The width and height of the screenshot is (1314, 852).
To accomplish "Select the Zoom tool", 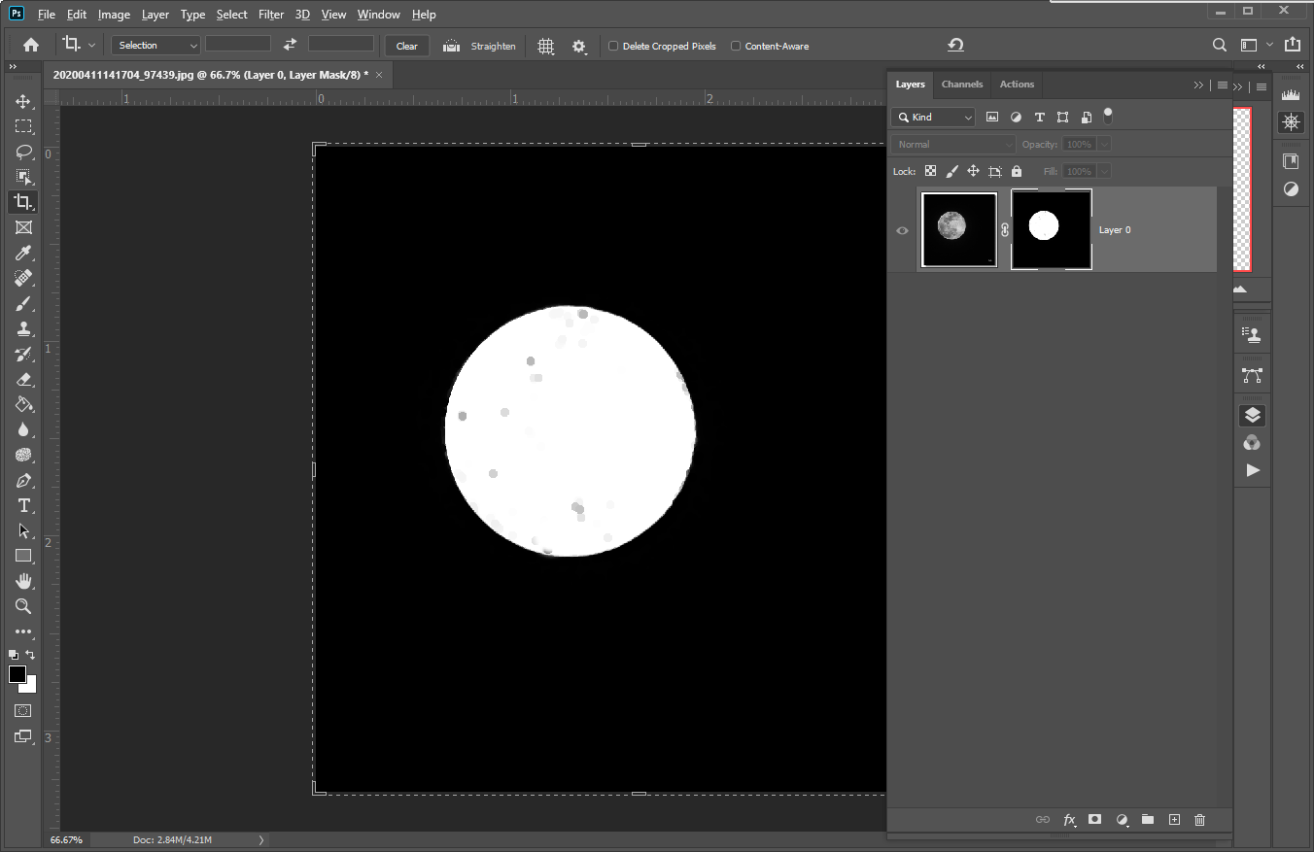I will pos(23,606).
